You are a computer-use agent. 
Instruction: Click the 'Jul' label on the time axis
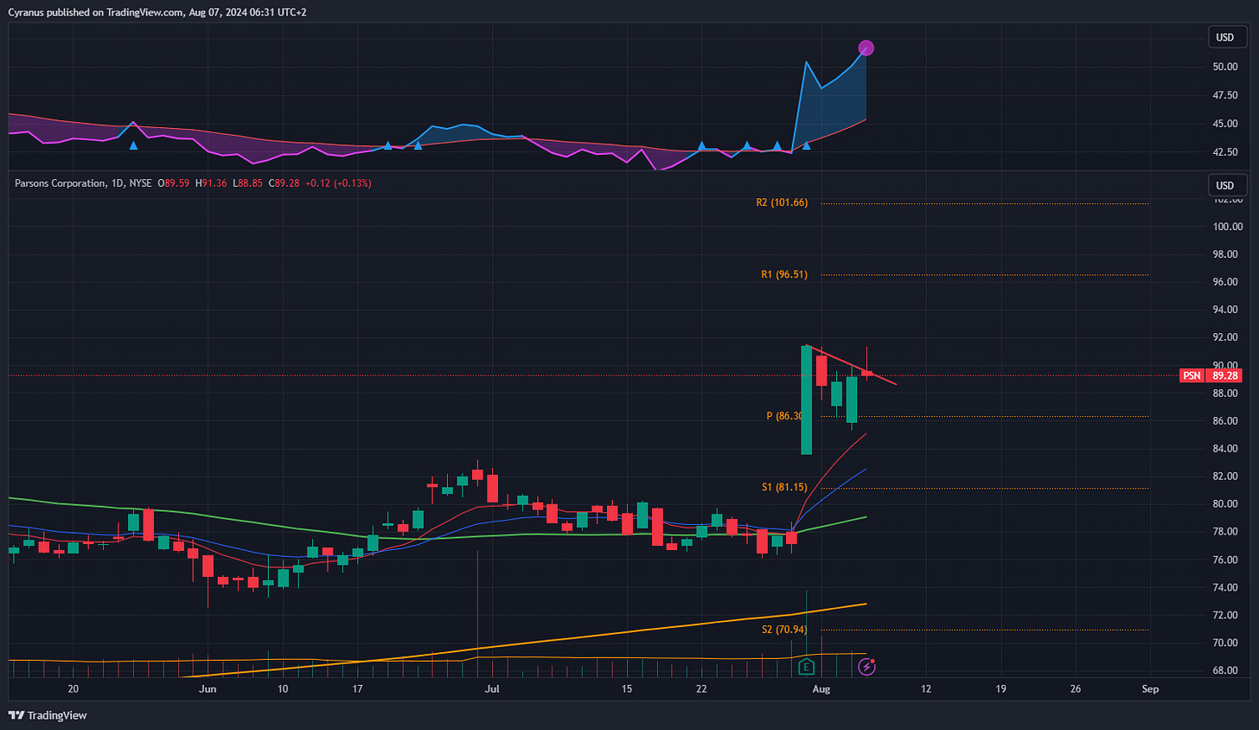tap(492, 689)
